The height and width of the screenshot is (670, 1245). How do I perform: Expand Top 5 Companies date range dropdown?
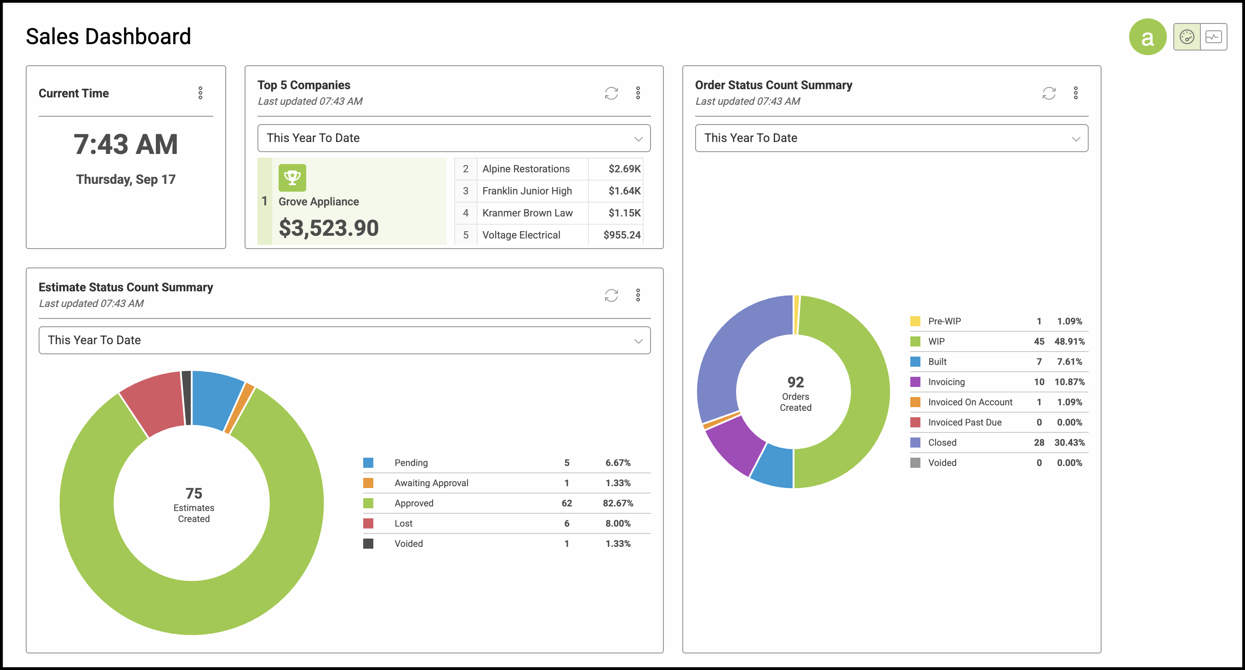453,138
